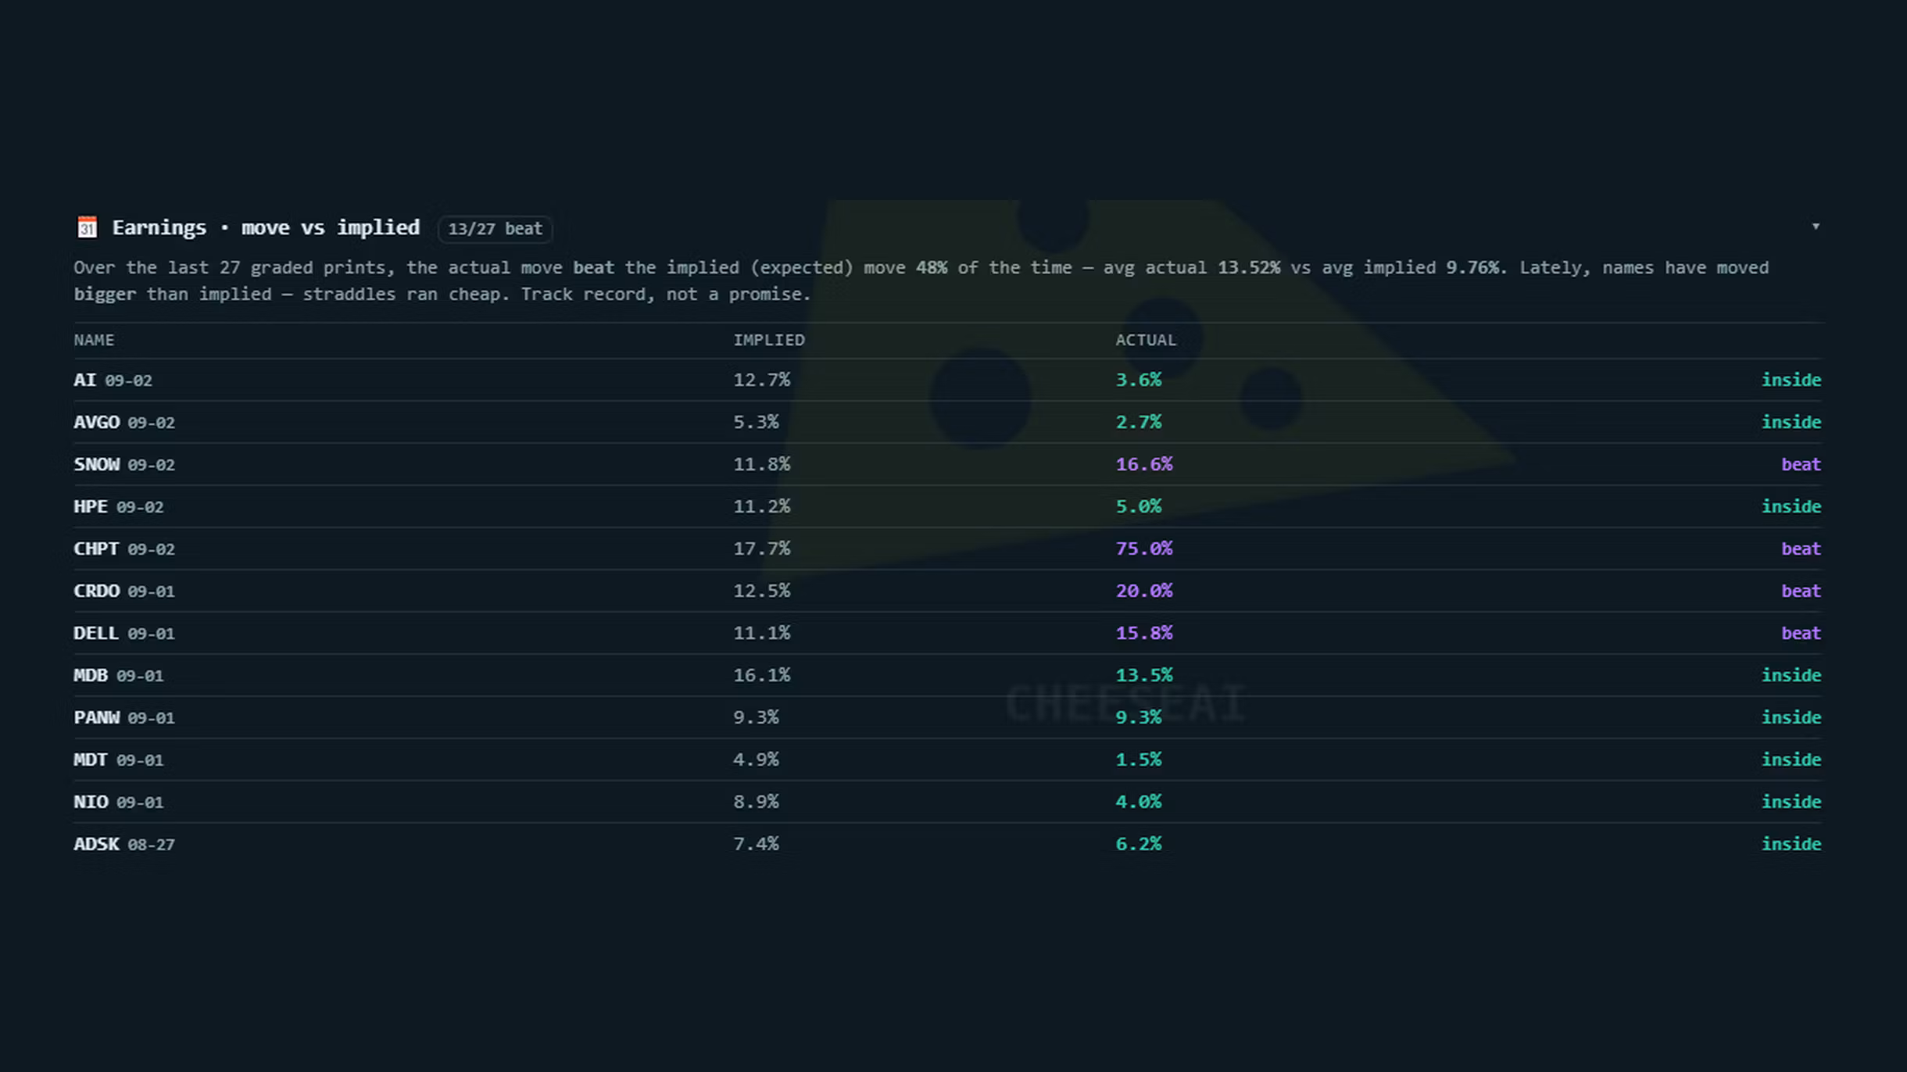Click the inside result in AVGO row

(x=1791, y=423)
